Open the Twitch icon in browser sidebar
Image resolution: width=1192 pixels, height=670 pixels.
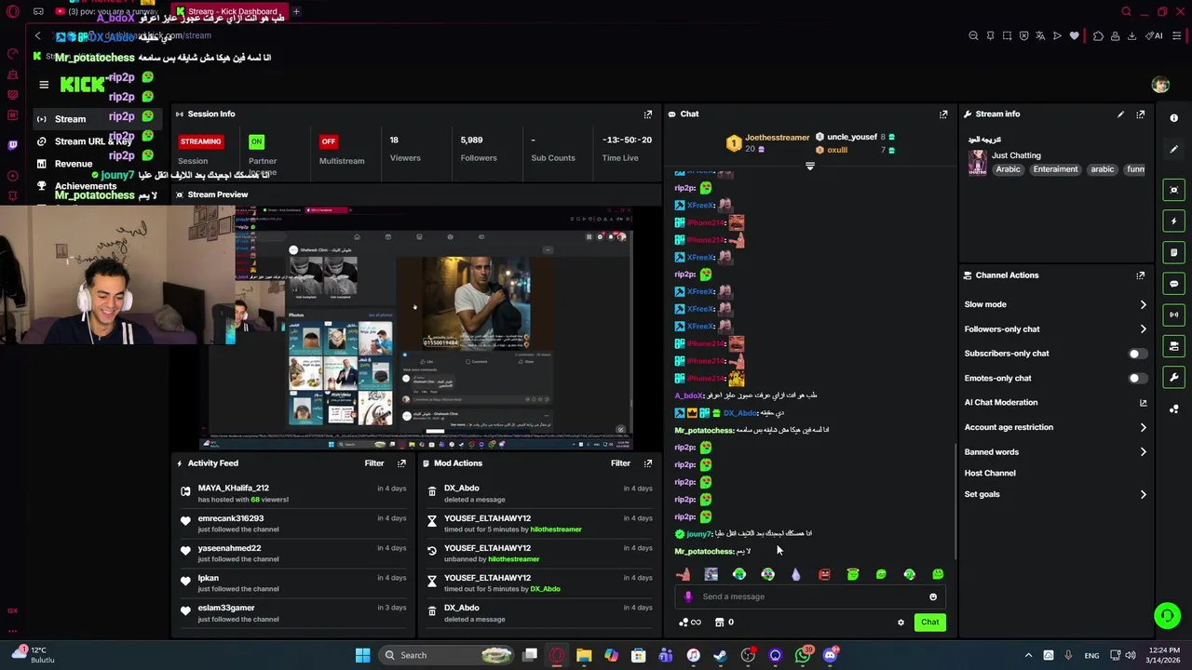click(x=12, y=145)
